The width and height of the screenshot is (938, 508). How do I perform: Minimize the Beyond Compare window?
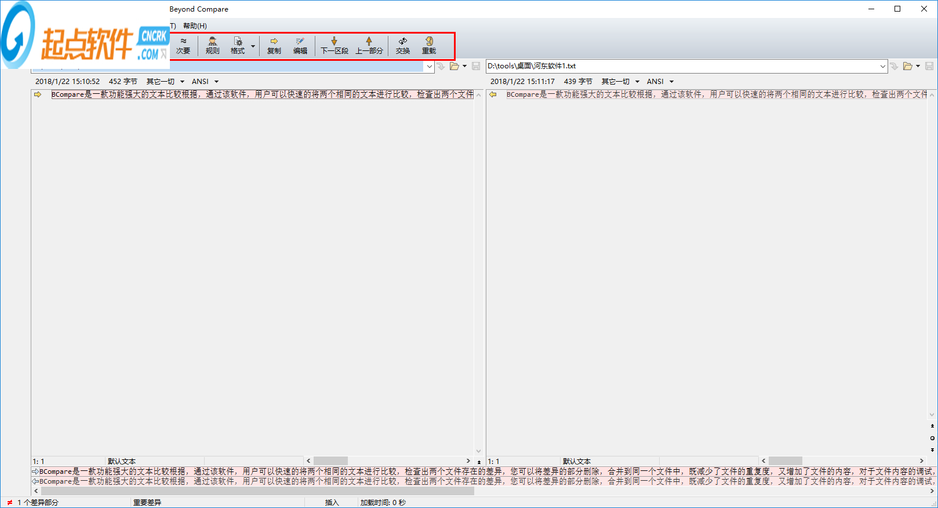point(871,9)
